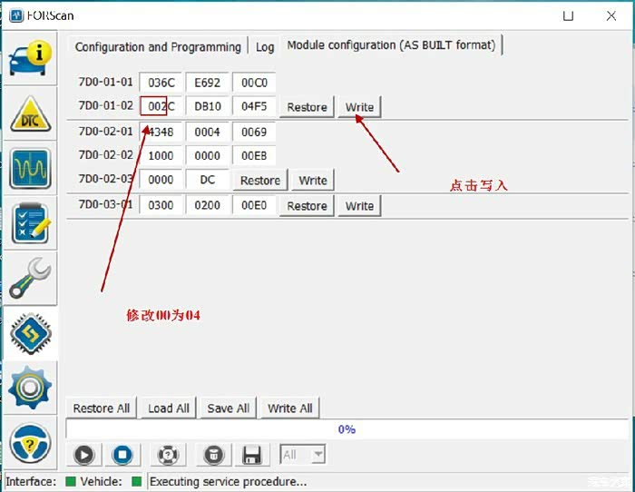This screenshot has height=492, width=635.
Task: Maximize the FORScan window
Action: 568,15
